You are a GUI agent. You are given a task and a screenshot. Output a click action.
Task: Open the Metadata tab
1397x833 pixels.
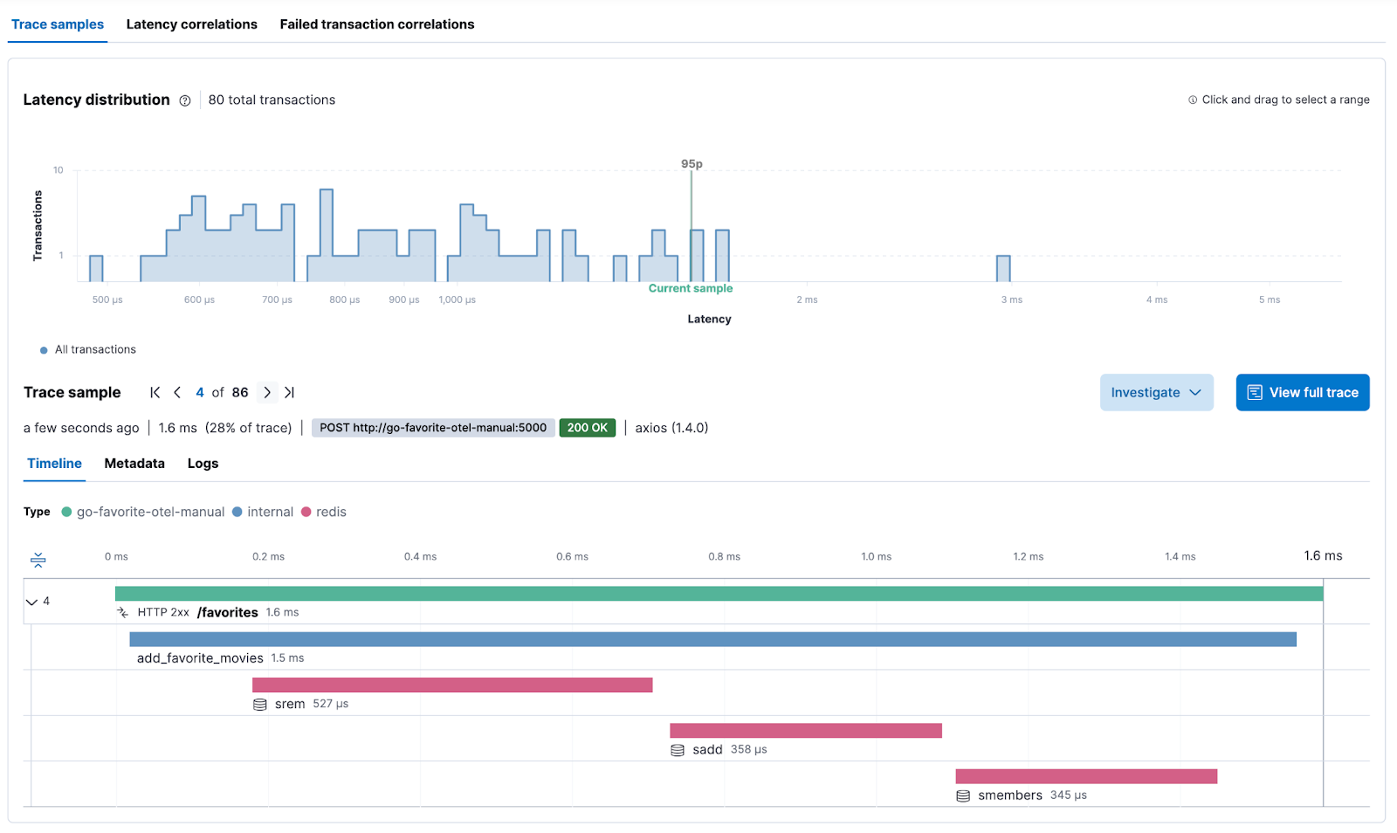click(134, 464)
